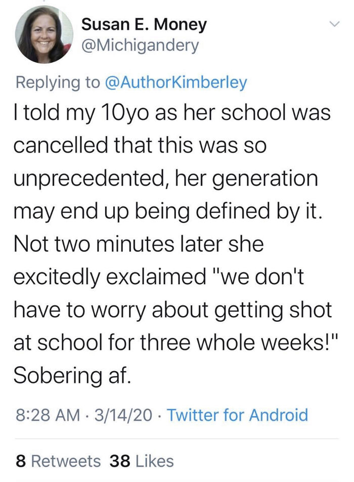Click Susan E. Money's profile photo
Image resolution: width=354 pixels, height=482 pixels.
(x=44, y=34)
